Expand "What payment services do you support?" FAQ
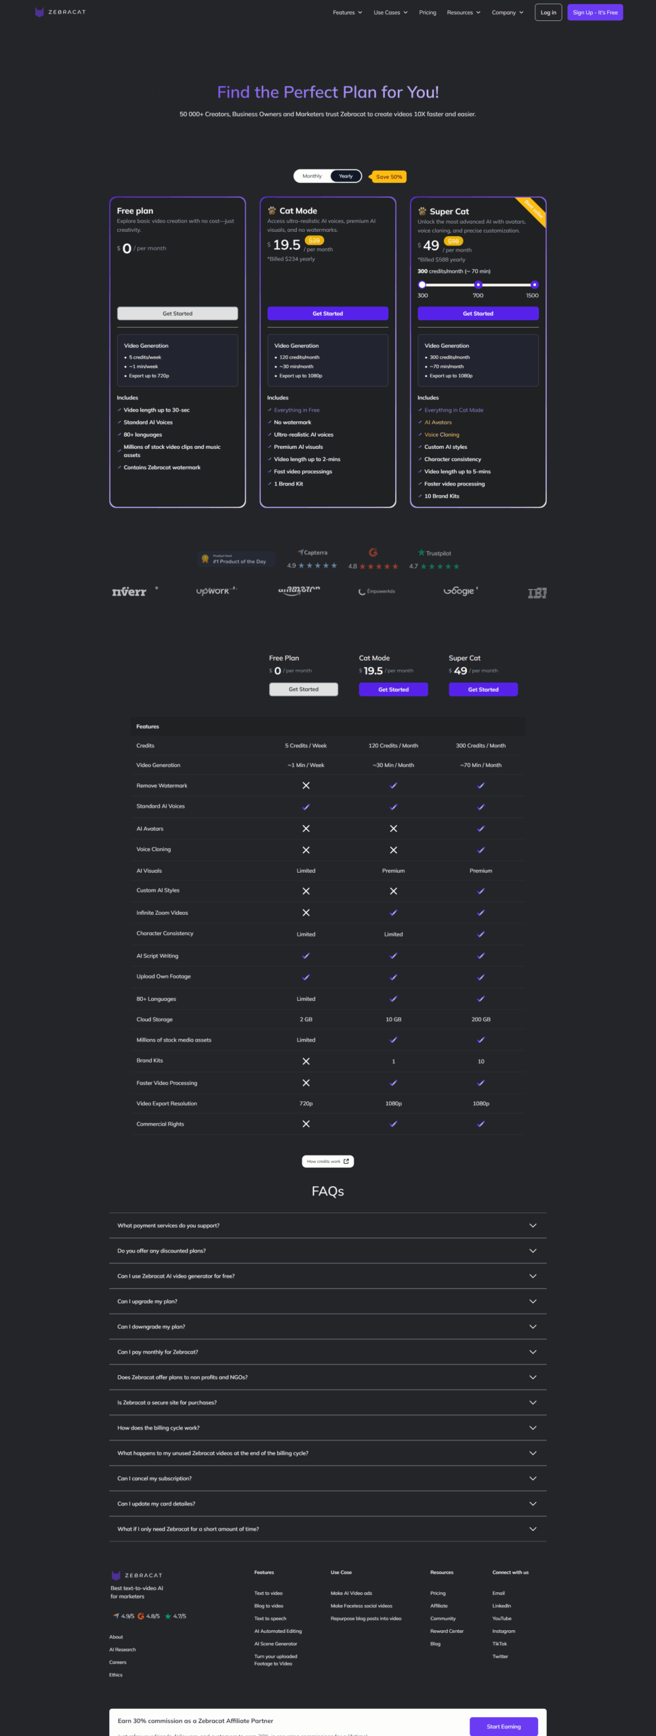The image size is (656, 1736). 327,1225
